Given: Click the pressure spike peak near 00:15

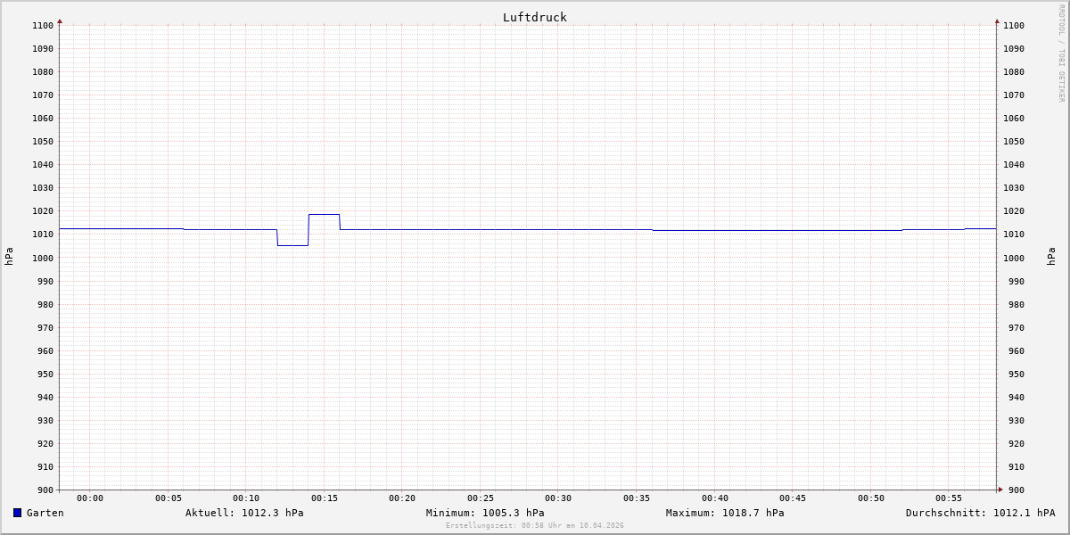Looking at the screenshot, I should 324,214.
